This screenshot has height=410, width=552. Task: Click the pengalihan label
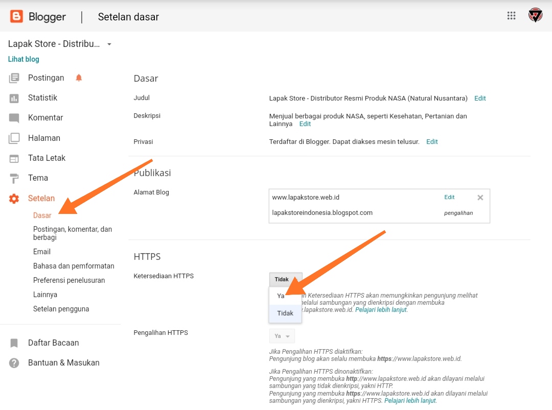click(x=458, y=213)
